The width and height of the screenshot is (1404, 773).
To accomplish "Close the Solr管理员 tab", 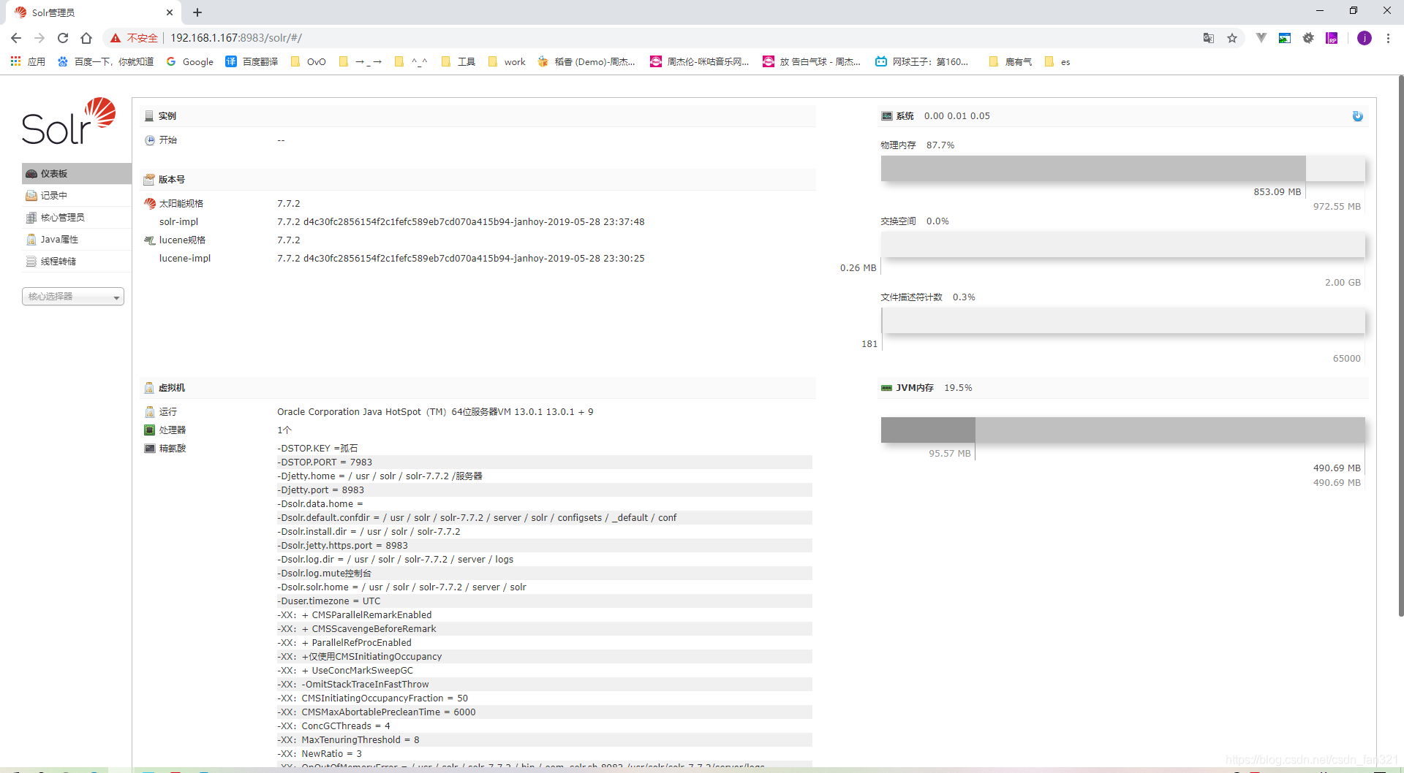I will click(170, 12).
